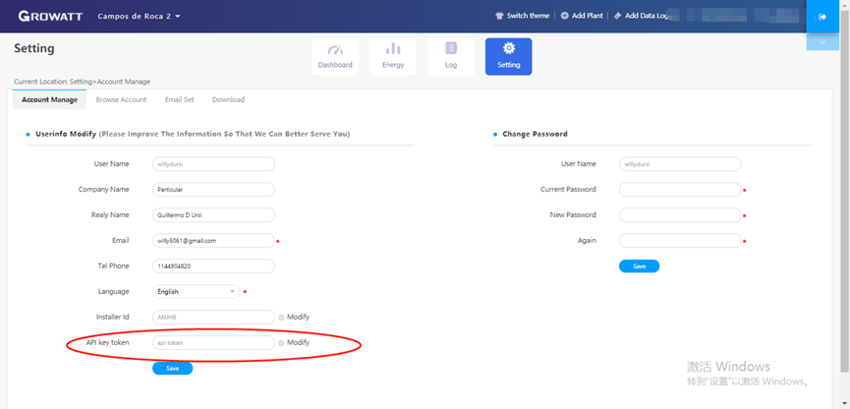Expand the chevron panel below logout

[822, 43]
